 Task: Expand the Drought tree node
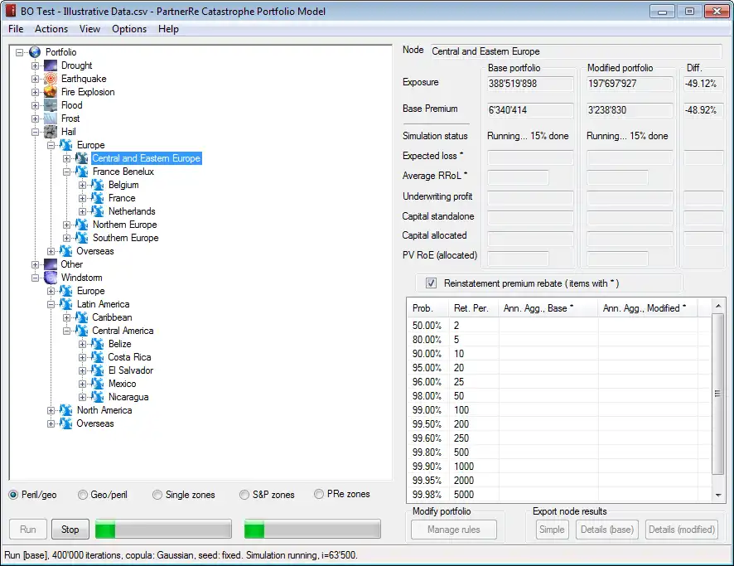(x=35, y=65)
